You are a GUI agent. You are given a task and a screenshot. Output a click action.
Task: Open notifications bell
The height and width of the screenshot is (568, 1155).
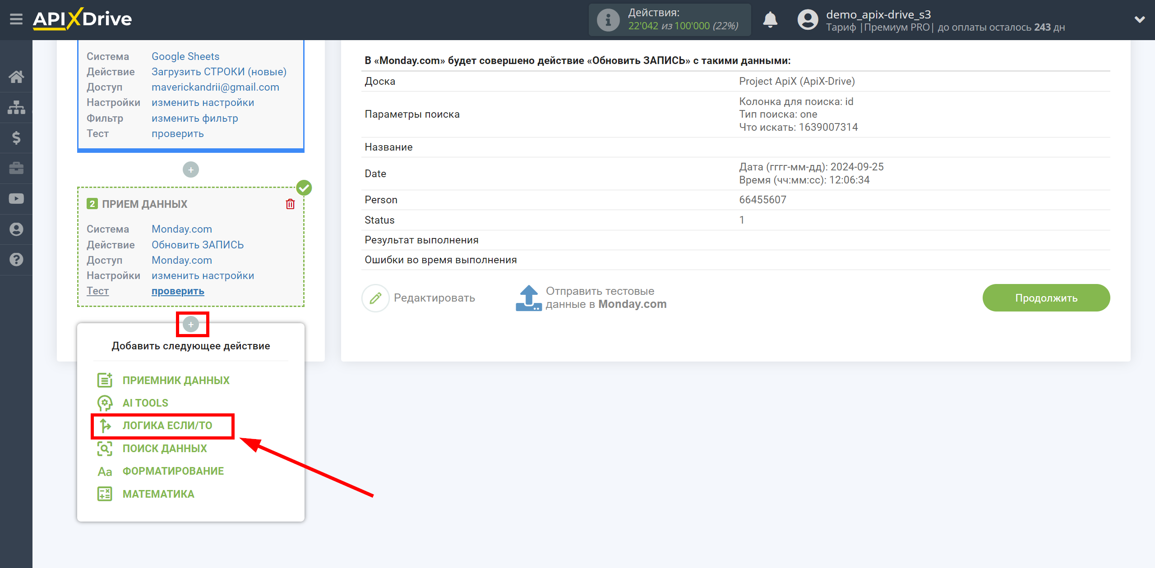[770, 20]
